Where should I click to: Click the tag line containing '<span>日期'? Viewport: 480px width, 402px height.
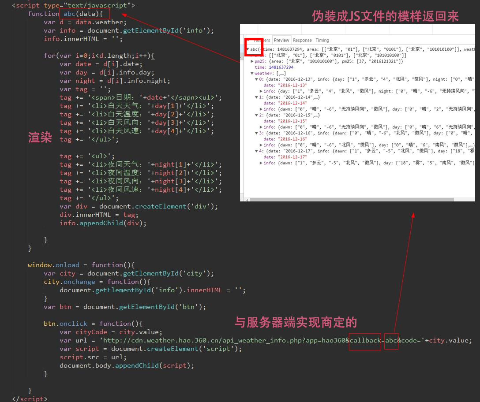pyautogui.click(x=140, y=97)
